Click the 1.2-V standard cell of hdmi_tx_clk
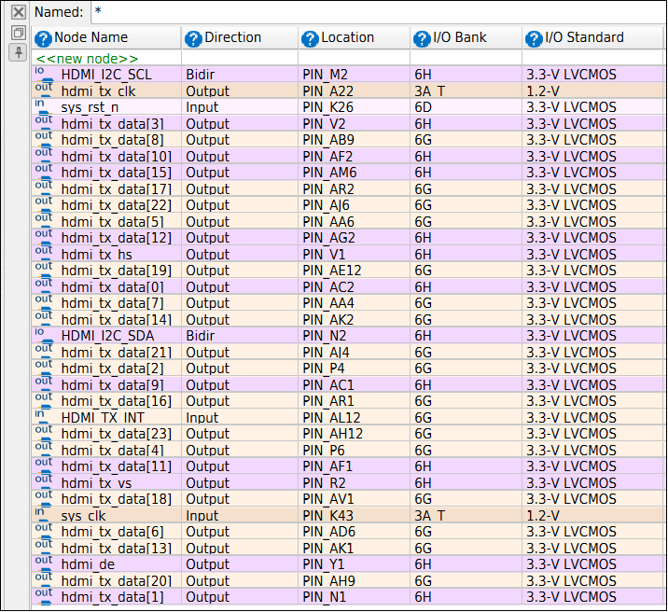668x612 pixels. click(593, 90)
